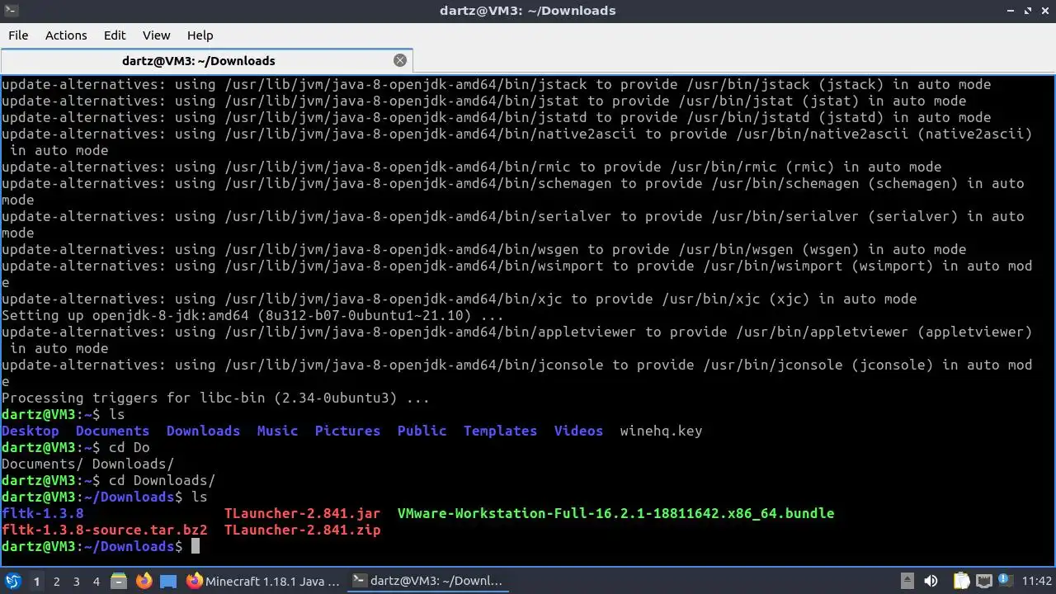Click the 'cd Do' command text
The height and width of the screenshot is (594, 1056).
coord(129,447)
